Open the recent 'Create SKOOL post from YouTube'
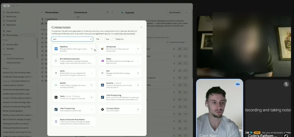Image resolution: width=294 pixels, height=137 pixels. 17,132
